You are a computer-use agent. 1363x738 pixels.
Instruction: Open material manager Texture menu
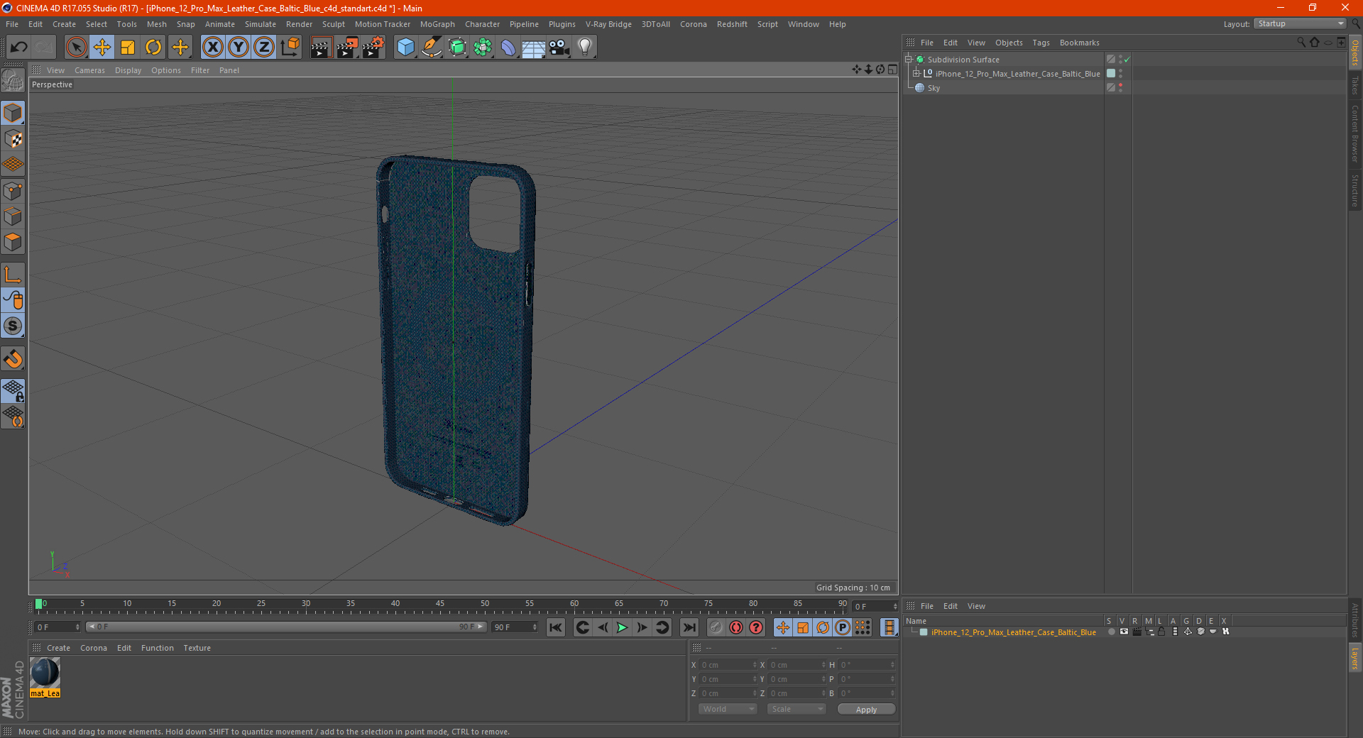[197, 648]
